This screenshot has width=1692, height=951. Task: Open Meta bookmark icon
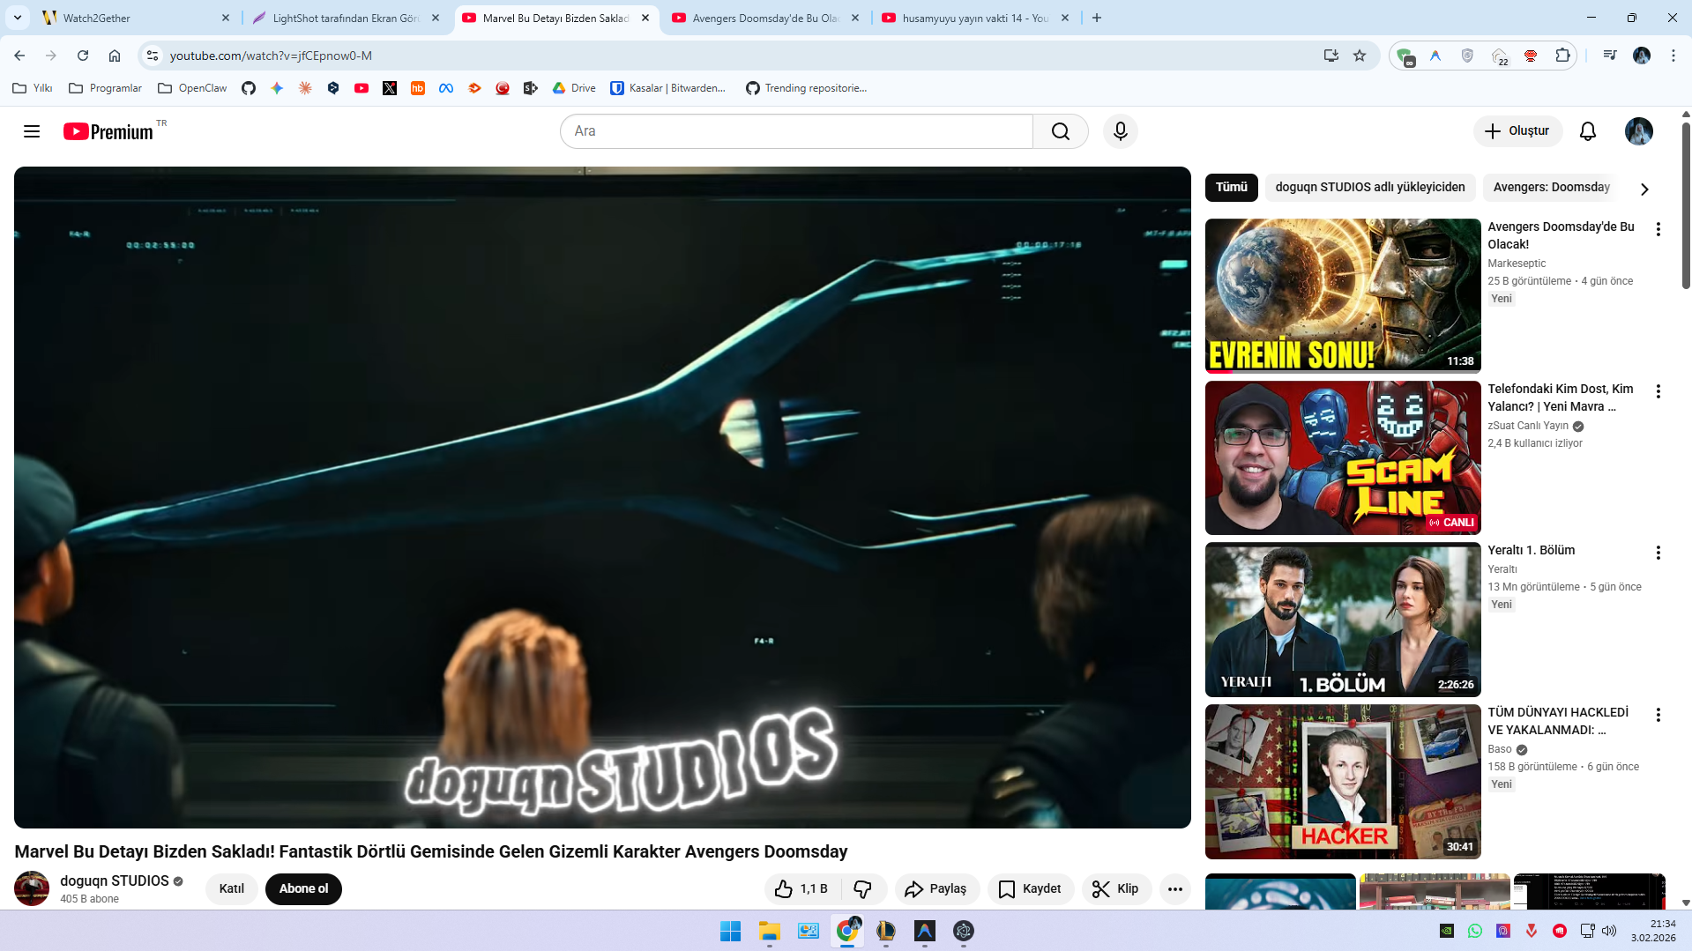point(446,88)
